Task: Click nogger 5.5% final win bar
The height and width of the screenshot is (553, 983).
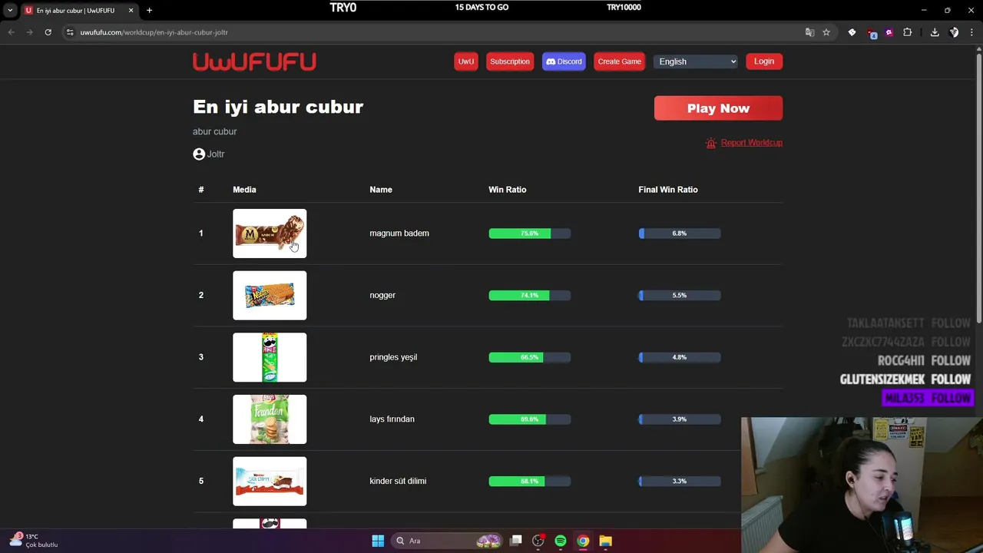Action: (680, 295)
